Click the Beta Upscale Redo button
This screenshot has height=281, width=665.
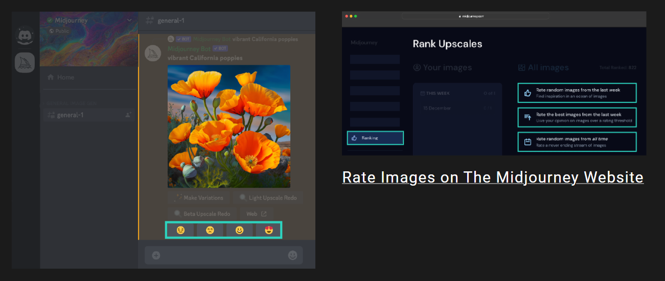coord(201,214)
